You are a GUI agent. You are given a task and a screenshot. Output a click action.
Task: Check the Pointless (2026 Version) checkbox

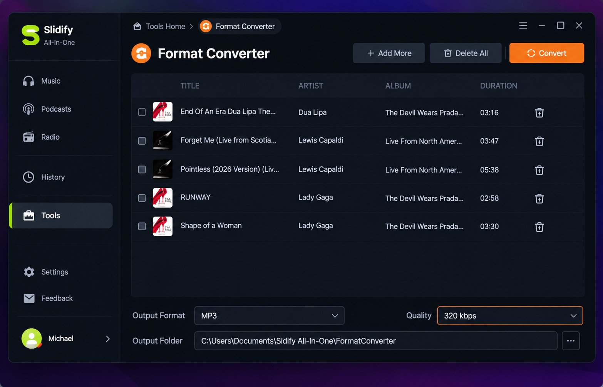coord(142,169)
